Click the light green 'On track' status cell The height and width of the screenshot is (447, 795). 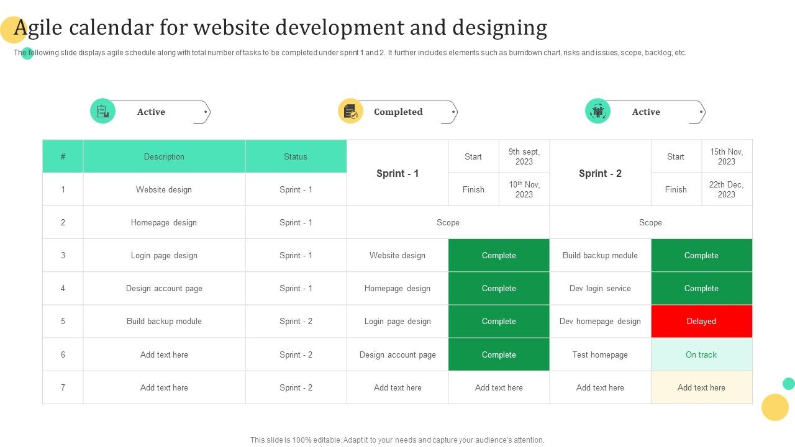click(701, 354)
